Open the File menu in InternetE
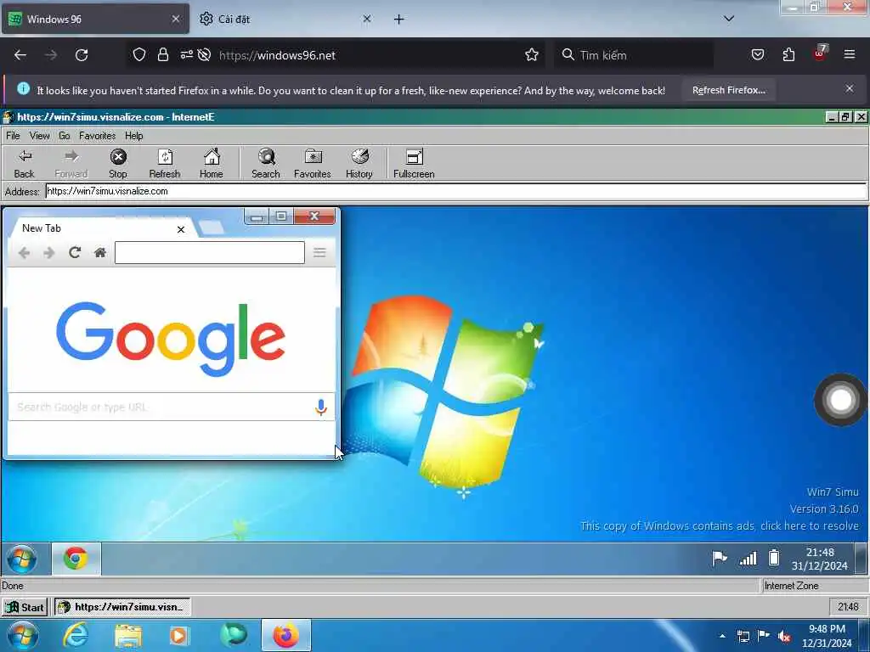Image resolution: width=870 pixels, height=652 pixels. 13,136
